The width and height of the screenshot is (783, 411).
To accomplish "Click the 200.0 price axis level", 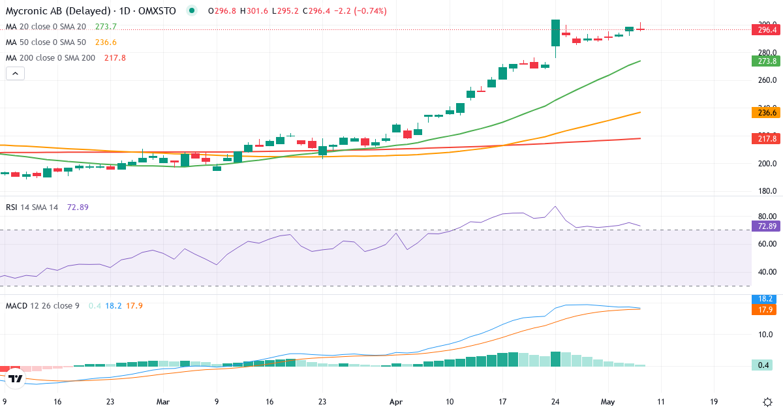I will (766, 163).
